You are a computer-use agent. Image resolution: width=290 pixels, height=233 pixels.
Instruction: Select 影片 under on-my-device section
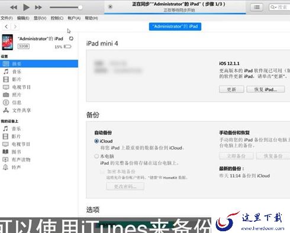click(39, 136)
